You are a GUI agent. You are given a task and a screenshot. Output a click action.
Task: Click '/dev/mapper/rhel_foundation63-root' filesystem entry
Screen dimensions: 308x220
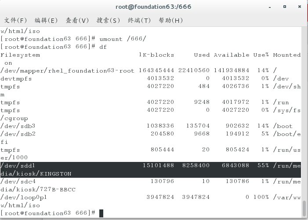click(67, 71)
